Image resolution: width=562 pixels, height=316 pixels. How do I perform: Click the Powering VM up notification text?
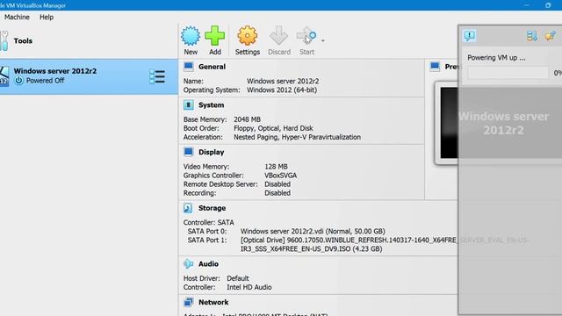pos(496,58)
